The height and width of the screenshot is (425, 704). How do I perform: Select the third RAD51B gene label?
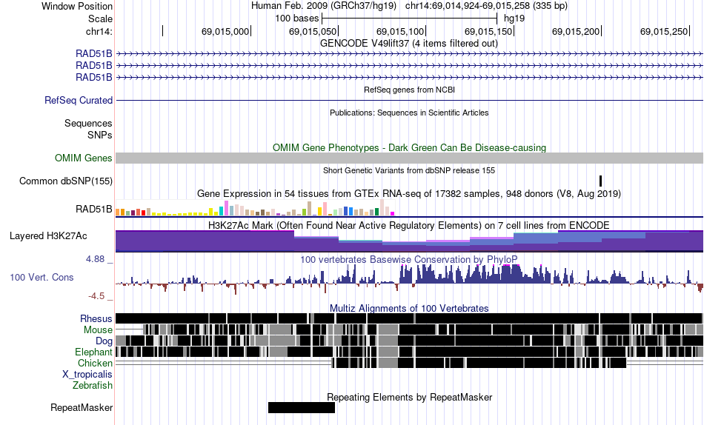coord(94,77)
